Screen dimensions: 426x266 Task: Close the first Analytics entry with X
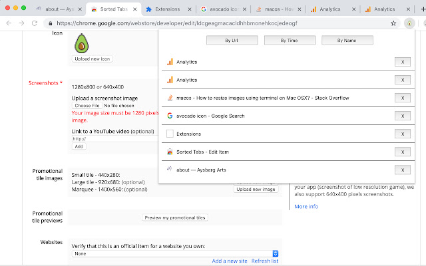pyautogui.click(x=402, y=62)
